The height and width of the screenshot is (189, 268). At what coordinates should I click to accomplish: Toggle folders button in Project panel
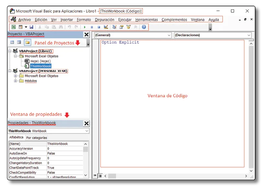[28, 42]
